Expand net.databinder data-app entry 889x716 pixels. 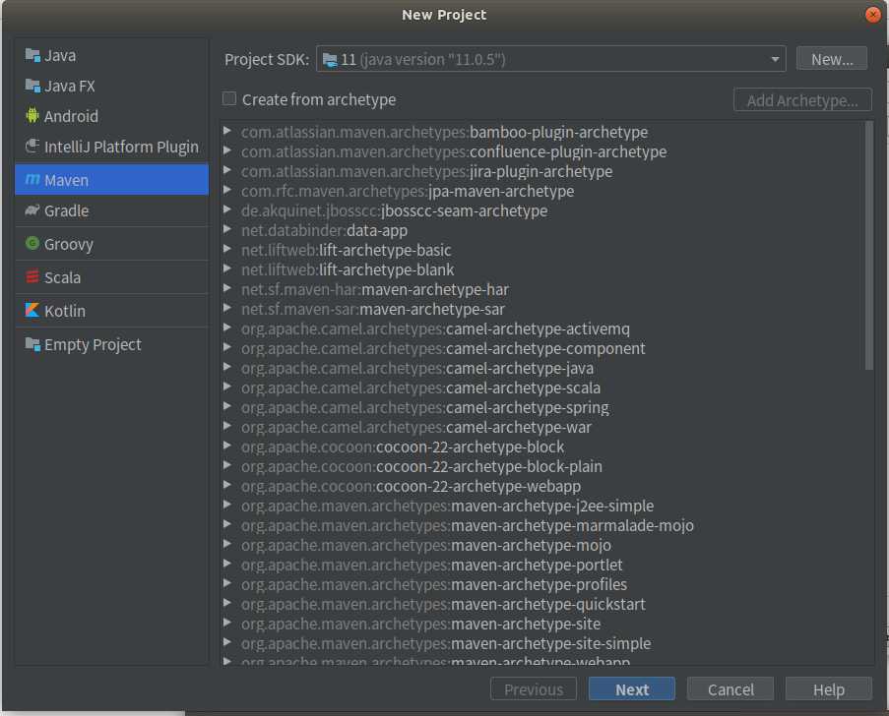click(x=227, y=229)
